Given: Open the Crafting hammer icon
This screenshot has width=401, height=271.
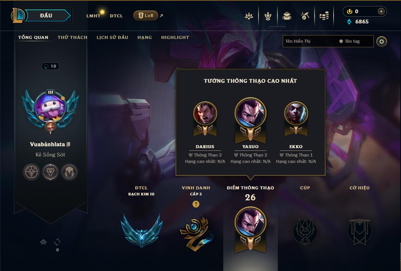Looking at the screenshot, I should (305, 16).
